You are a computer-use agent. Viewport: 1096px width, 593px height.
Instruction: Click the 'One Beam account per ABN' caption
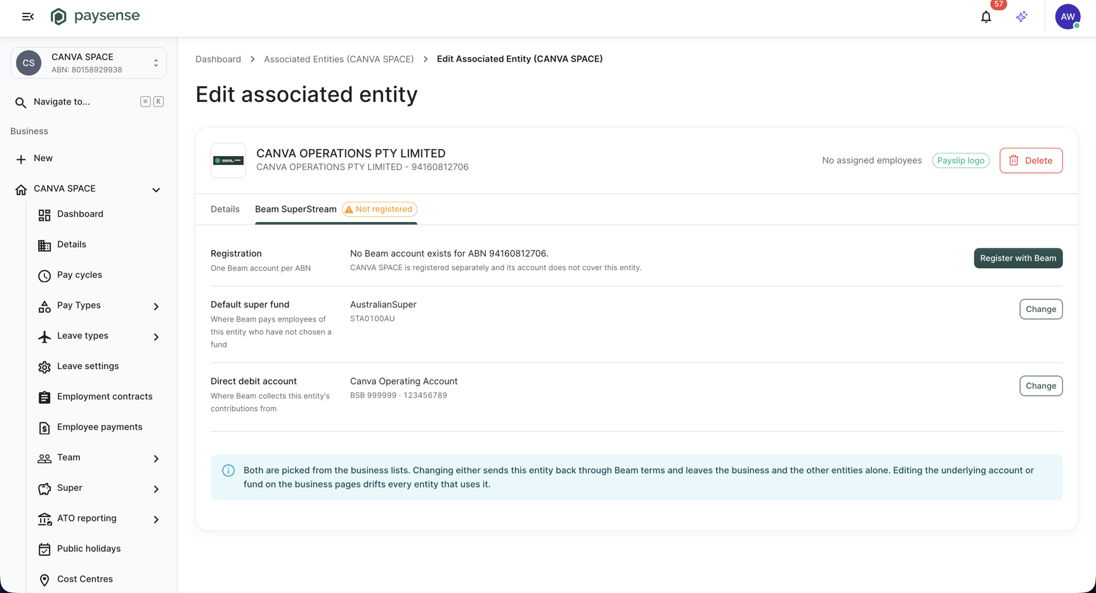261,268
